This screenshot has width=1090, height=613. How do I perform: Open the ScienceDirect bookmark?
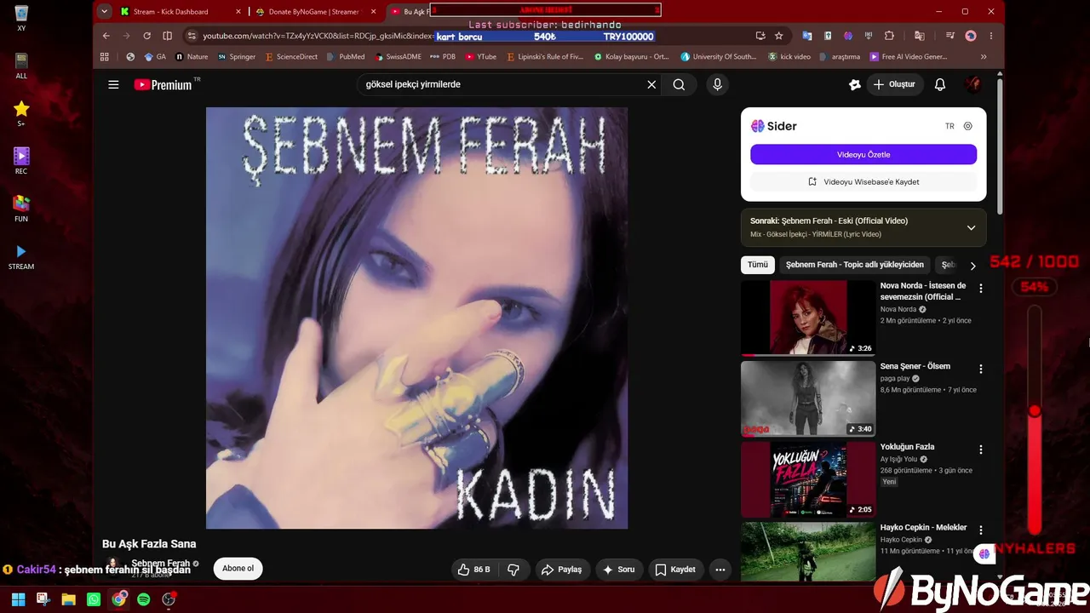coord(291,57)
